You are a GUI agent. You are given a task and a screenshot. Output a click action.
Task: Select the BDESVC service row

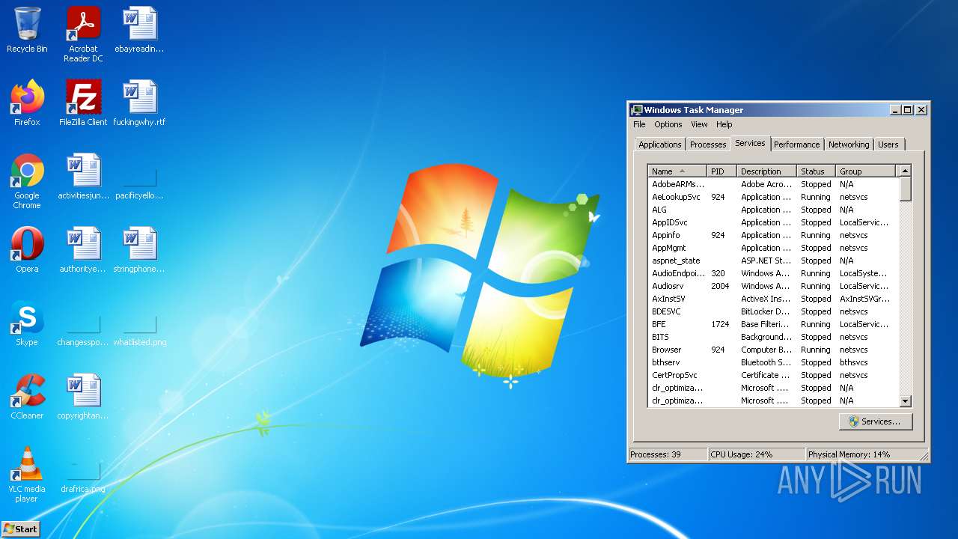point(773,311)
